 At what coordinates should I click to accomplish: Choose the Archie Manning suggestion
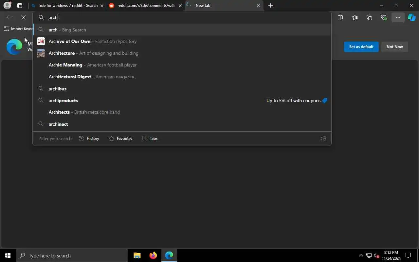182,65
